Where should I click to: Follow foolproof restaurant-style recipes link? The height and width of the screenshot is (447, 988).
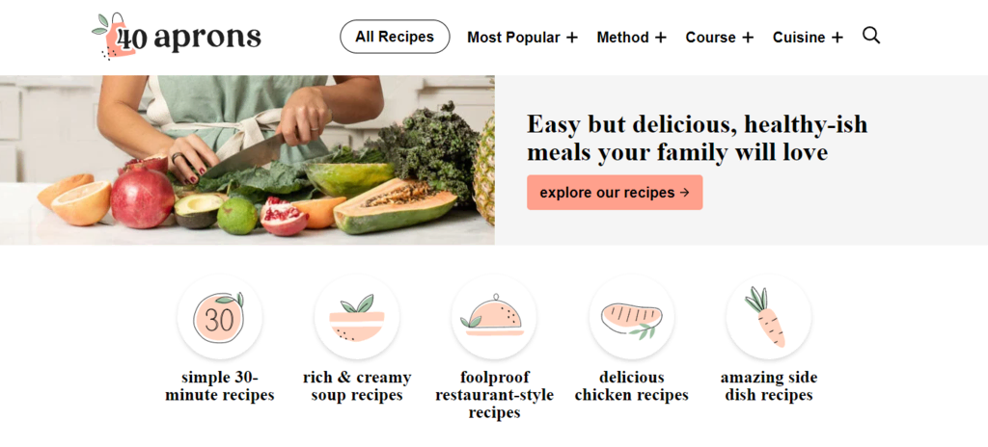[x=494, y=395]
